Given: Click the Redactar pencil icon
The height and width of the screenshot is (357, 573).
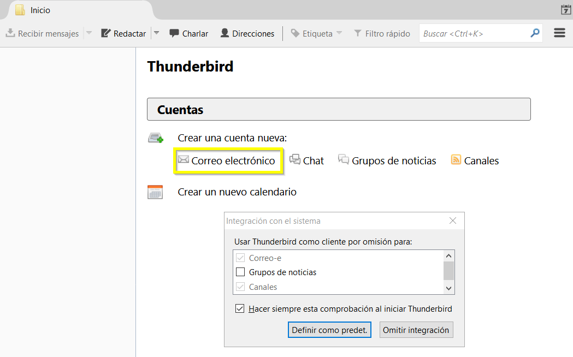Looking at the screenshot, I should (x=106, y=33).
